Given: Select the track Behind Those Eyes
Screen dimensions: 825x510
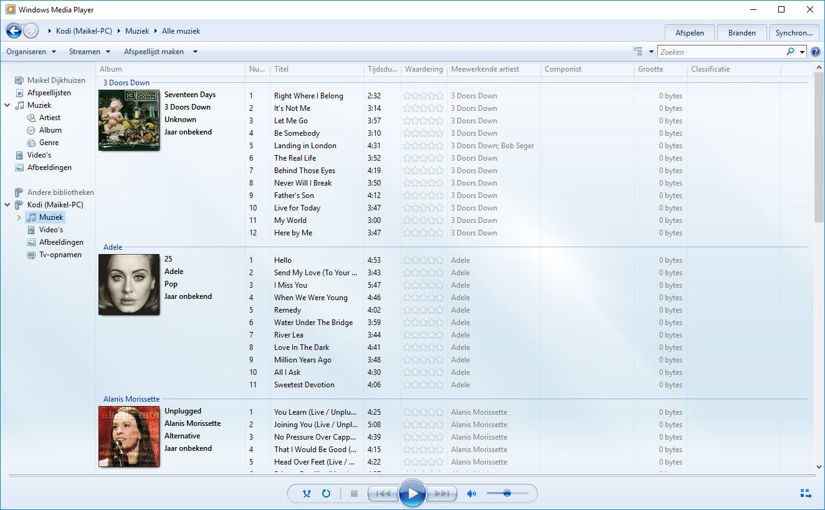Looking at the screenshot, I should click(x=305, y=171).
